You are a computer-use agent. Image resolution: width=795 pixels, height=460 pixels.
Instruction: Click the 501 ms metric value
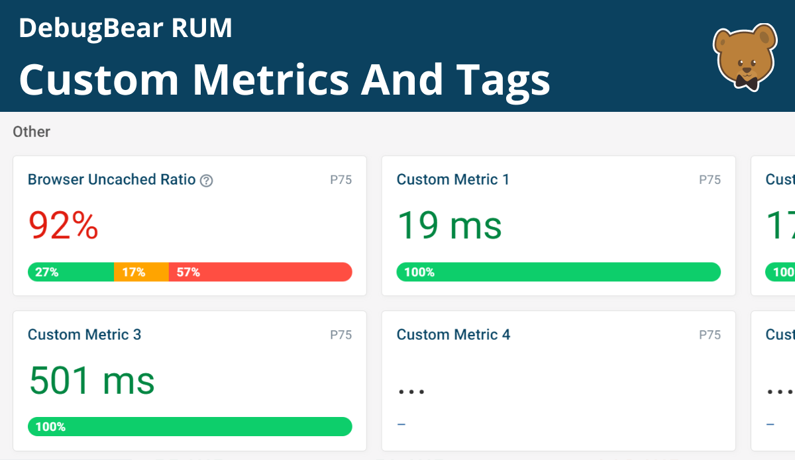tap(91, 381)
